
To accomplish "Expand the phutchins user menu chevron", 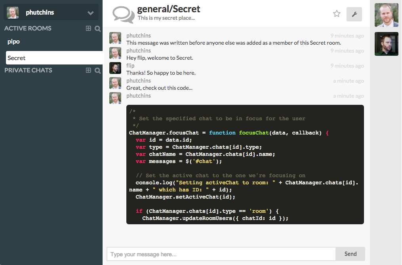I will 91,13.
